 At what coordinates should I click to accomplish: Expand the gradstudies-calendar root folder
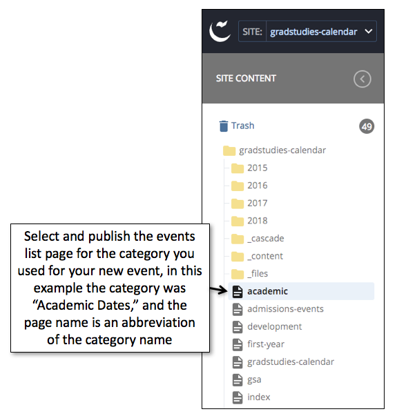(x=274, y=150)
